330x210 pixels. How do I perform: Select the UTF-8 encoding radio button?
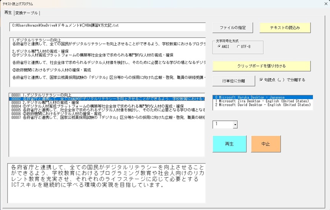[x=239, y=47]
